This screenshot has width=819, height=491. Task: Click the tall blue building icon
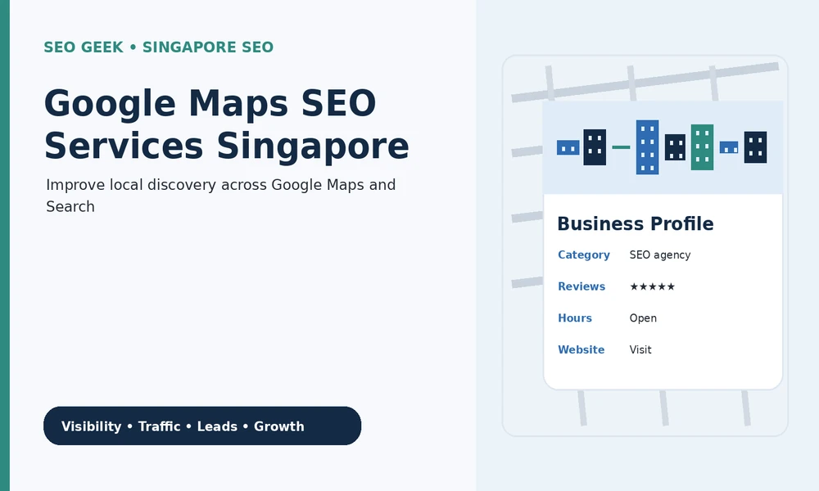point(647,147)
